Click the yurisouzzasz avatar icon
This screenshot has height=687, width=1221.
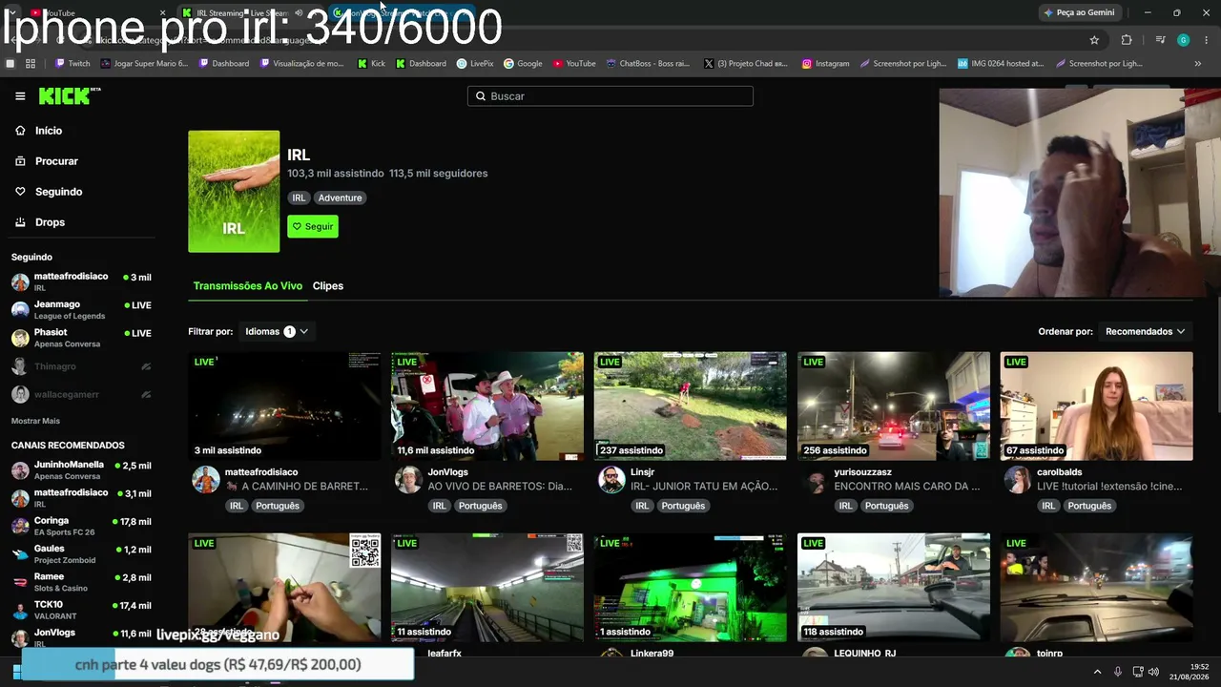point(815,480)
